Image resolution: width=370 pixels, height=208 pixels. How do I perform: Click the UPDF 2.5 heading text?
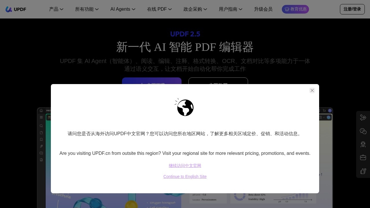pyautogui.click(x=185, y=34)
